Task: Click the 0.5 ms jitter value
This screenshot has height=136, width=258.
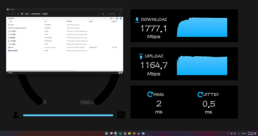Action: [209, 104]
